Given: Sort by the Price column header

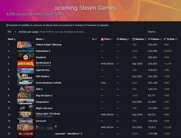Looking at the screenshot, I should pos(107,39).
